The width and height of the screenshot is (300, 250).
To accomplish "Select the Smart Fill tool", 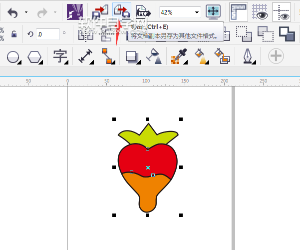I will point(222,56).
